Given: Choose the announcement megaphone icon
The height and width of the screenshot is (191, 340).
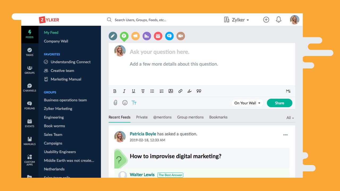Looking at the screenshot, I should [x=135, y=36].
